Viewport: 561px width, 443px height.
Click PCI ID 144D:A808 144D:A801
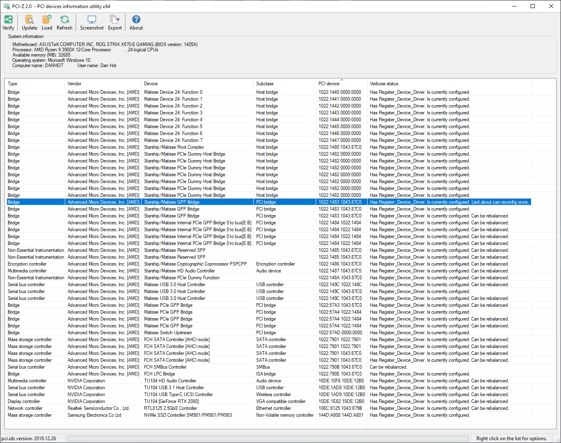click(x=341, y=415)
